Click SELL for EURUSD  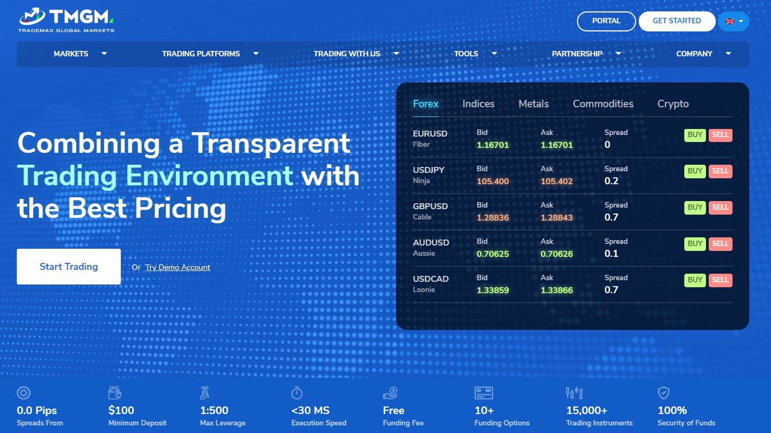720,135
